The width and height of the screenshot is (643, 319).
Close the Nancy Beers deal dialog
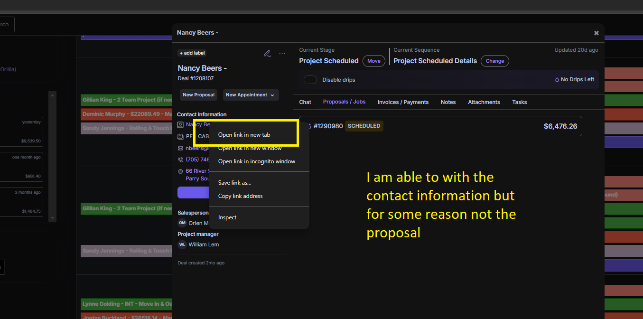tap(596, 33)
